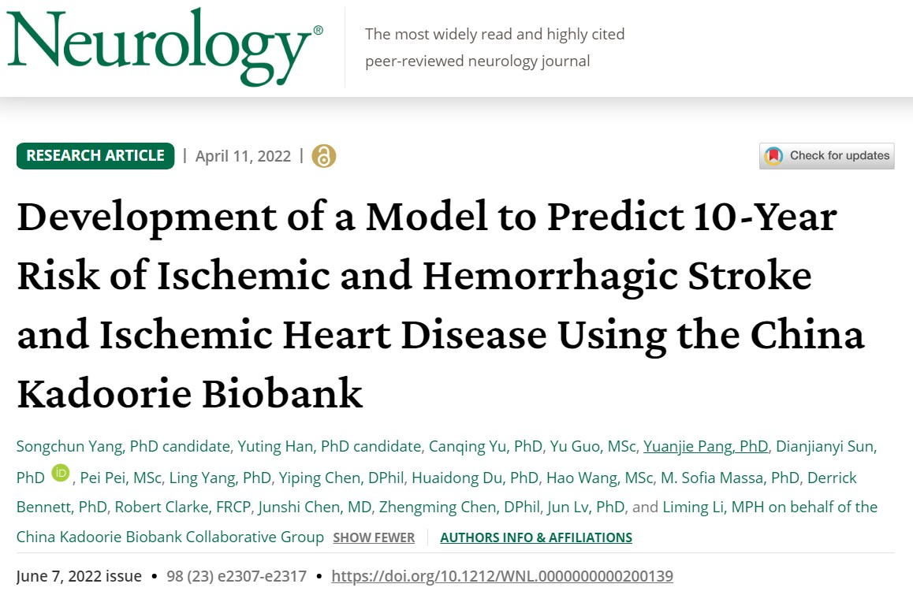Click author Songchun Yang's name
The image size is (913, 595).
pyautogui.click(x=69, y=446)
